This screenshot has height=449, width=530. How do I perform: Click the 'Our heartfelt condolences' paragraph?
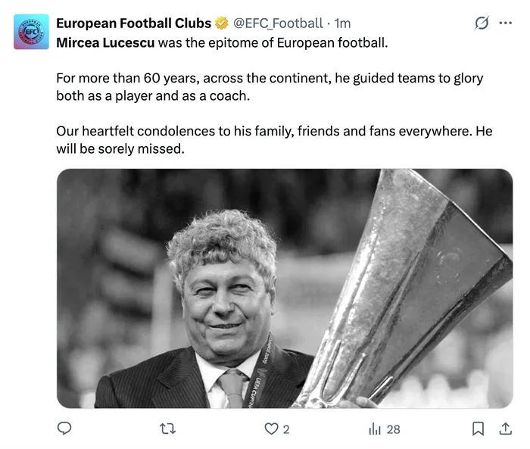pos(273,139)
